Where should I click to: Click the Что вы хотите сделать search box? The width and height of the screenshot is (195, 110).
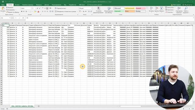(95, 5)
